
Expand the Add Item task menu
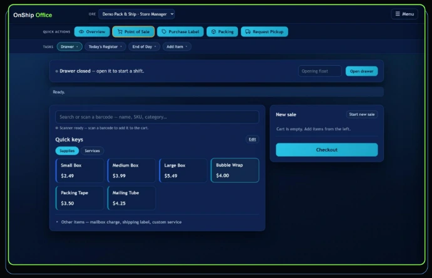point(177,46)
